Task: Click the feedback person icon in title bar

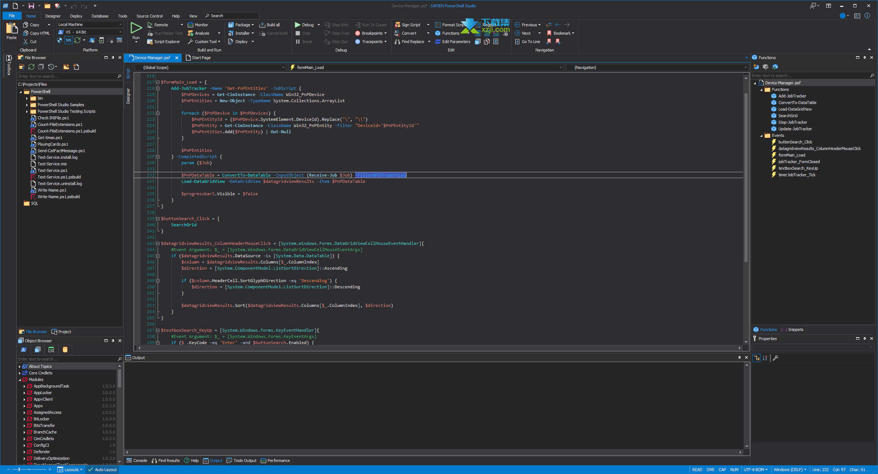Action: (813, 6)
